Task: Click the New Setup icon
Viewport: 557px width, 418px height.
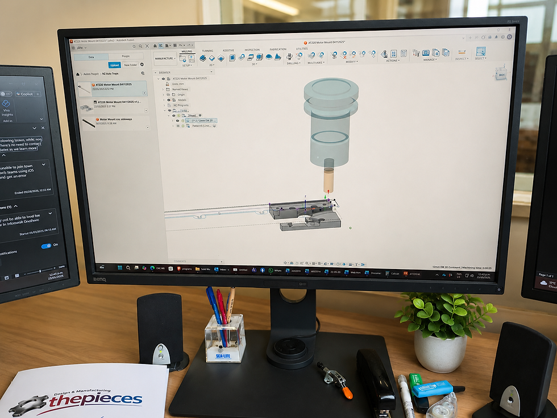Action: coord(182,58)
